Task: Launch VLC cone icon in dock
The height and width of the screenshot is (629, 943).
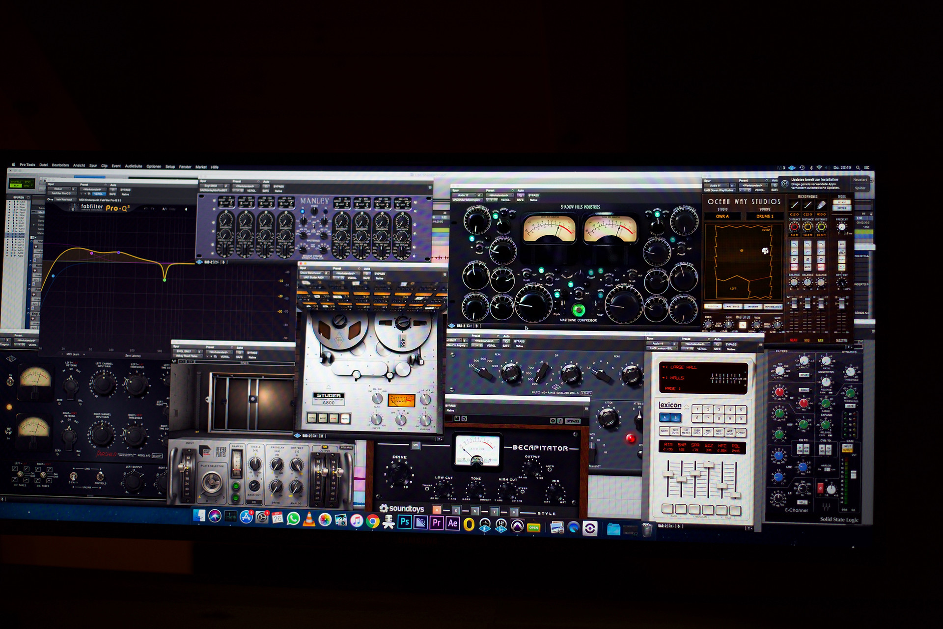Action: 309,519
